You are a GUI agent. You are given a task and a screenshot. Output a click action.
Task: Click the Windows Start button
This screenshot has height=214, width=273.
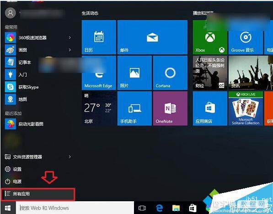point(8,208)
